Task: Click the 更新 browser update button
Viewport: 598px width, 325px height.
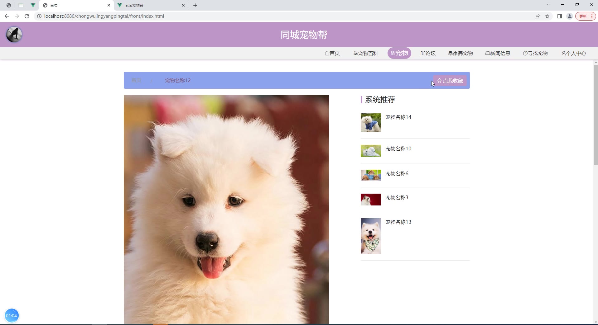Action: tap(583, 16)
